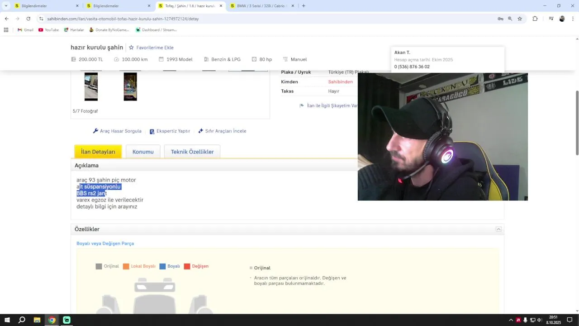579x326 pixels.
Task: Open the Dashboard / Stream bookmark
Action: click(x=156, y=30)
